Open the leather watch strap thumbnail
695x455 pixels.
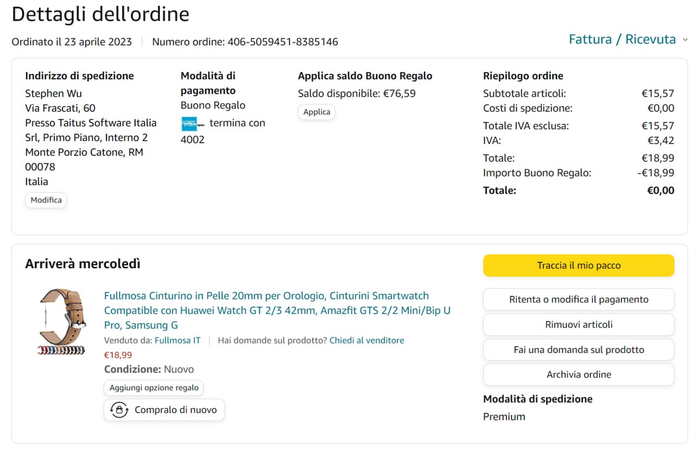tap(61, 315)
